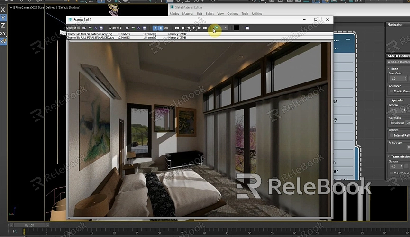Viewport: 410px width, 237px height.
Task: Toggle display of Channel B
Action: (x=161, y=28)
